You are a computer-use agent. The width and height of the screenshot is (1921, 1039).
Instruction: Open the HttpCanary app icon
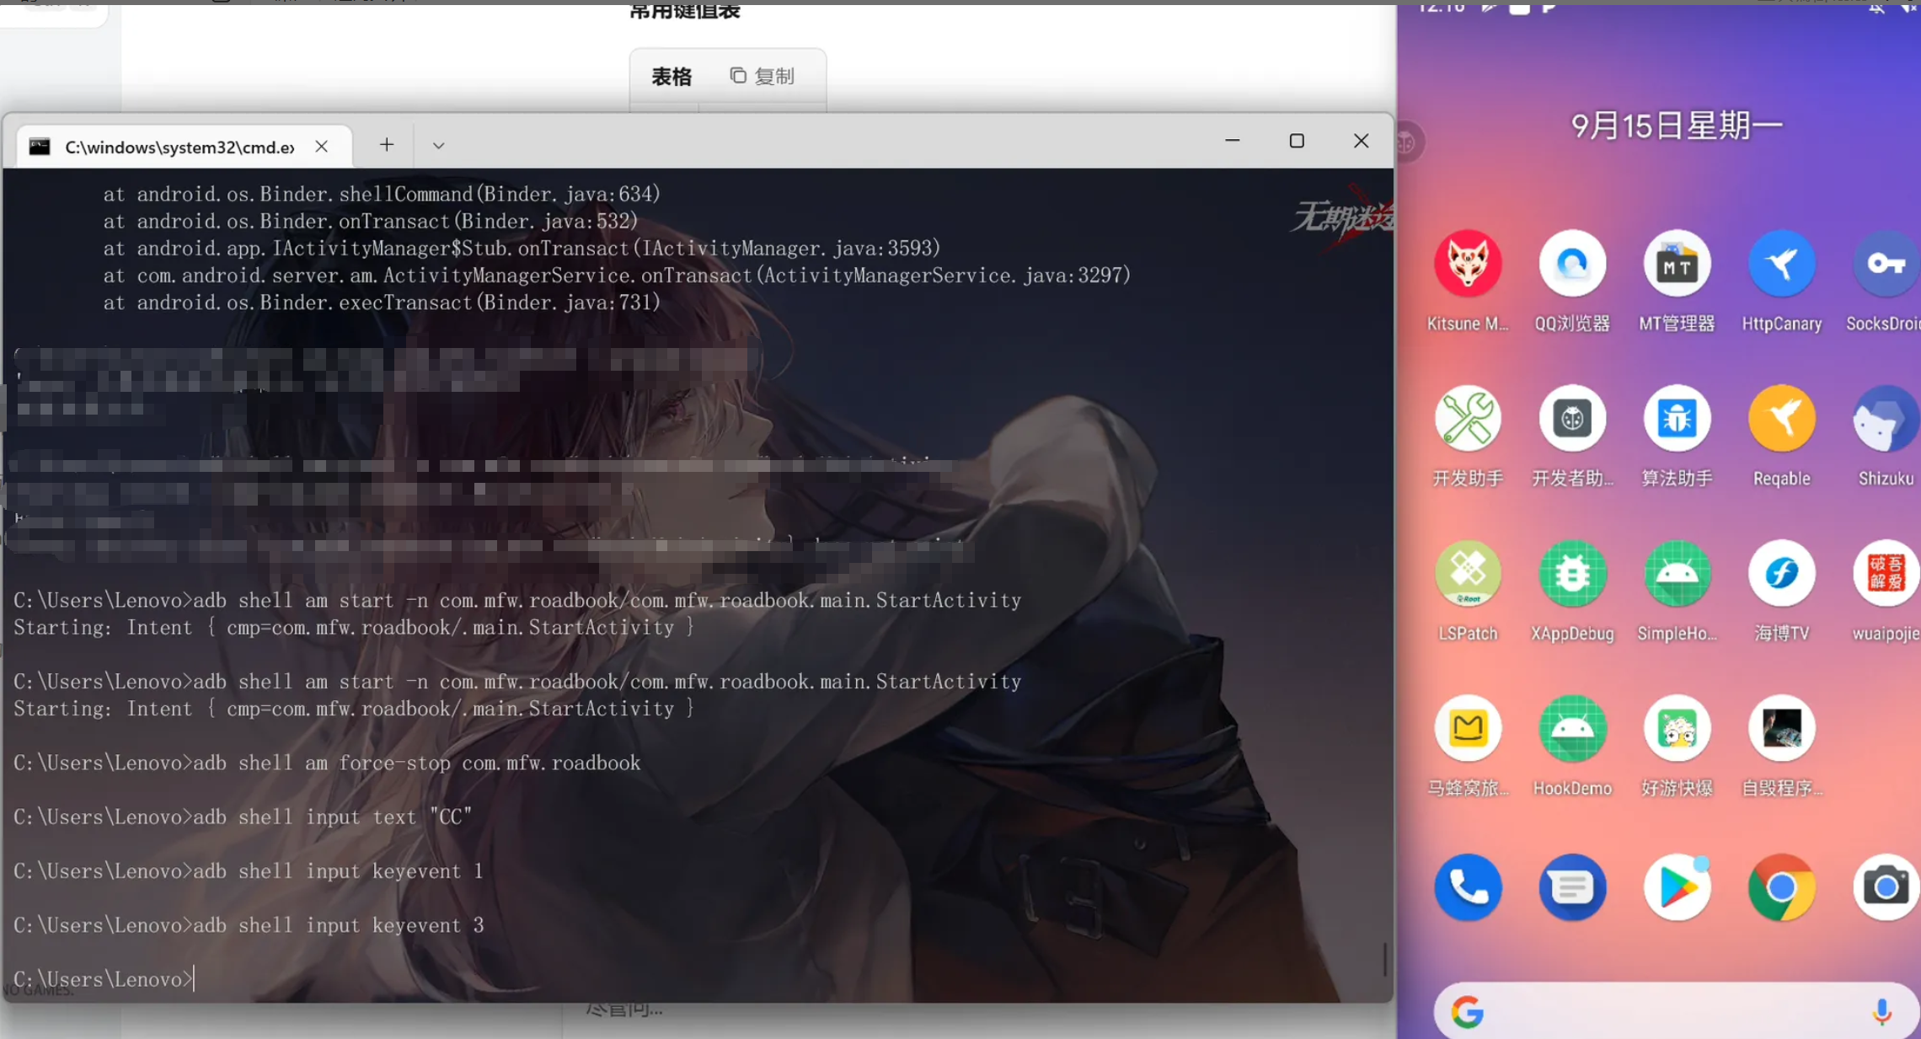coord(1780,264)
